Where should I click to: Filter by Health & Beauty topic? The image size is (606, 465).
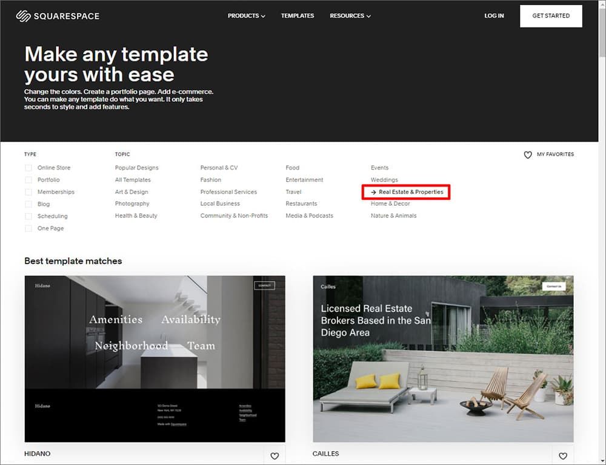[136, 216]
